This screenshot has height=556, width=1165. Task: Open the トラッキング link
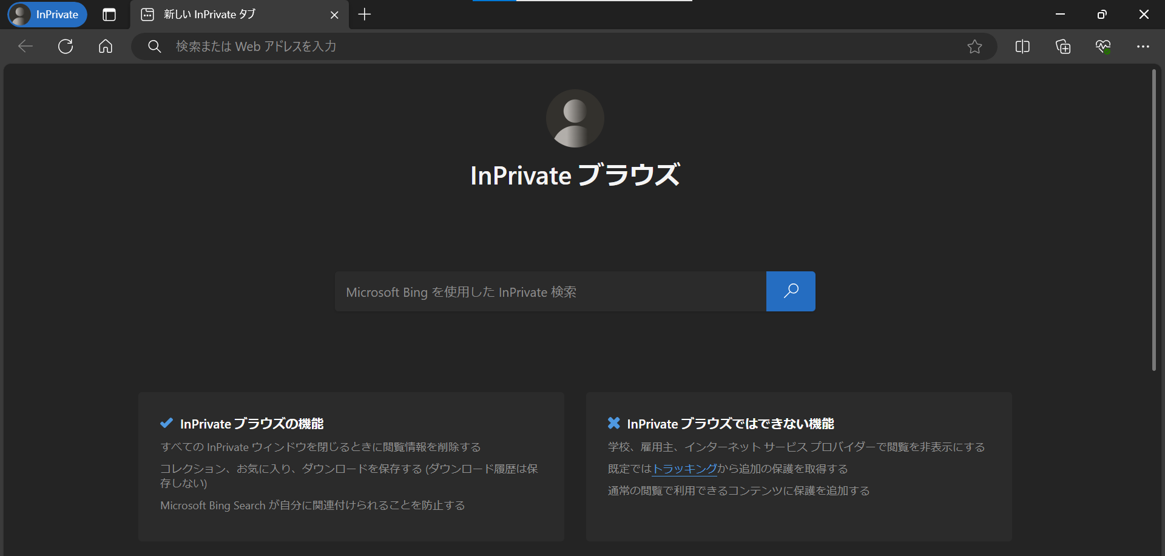click(684, 469)
